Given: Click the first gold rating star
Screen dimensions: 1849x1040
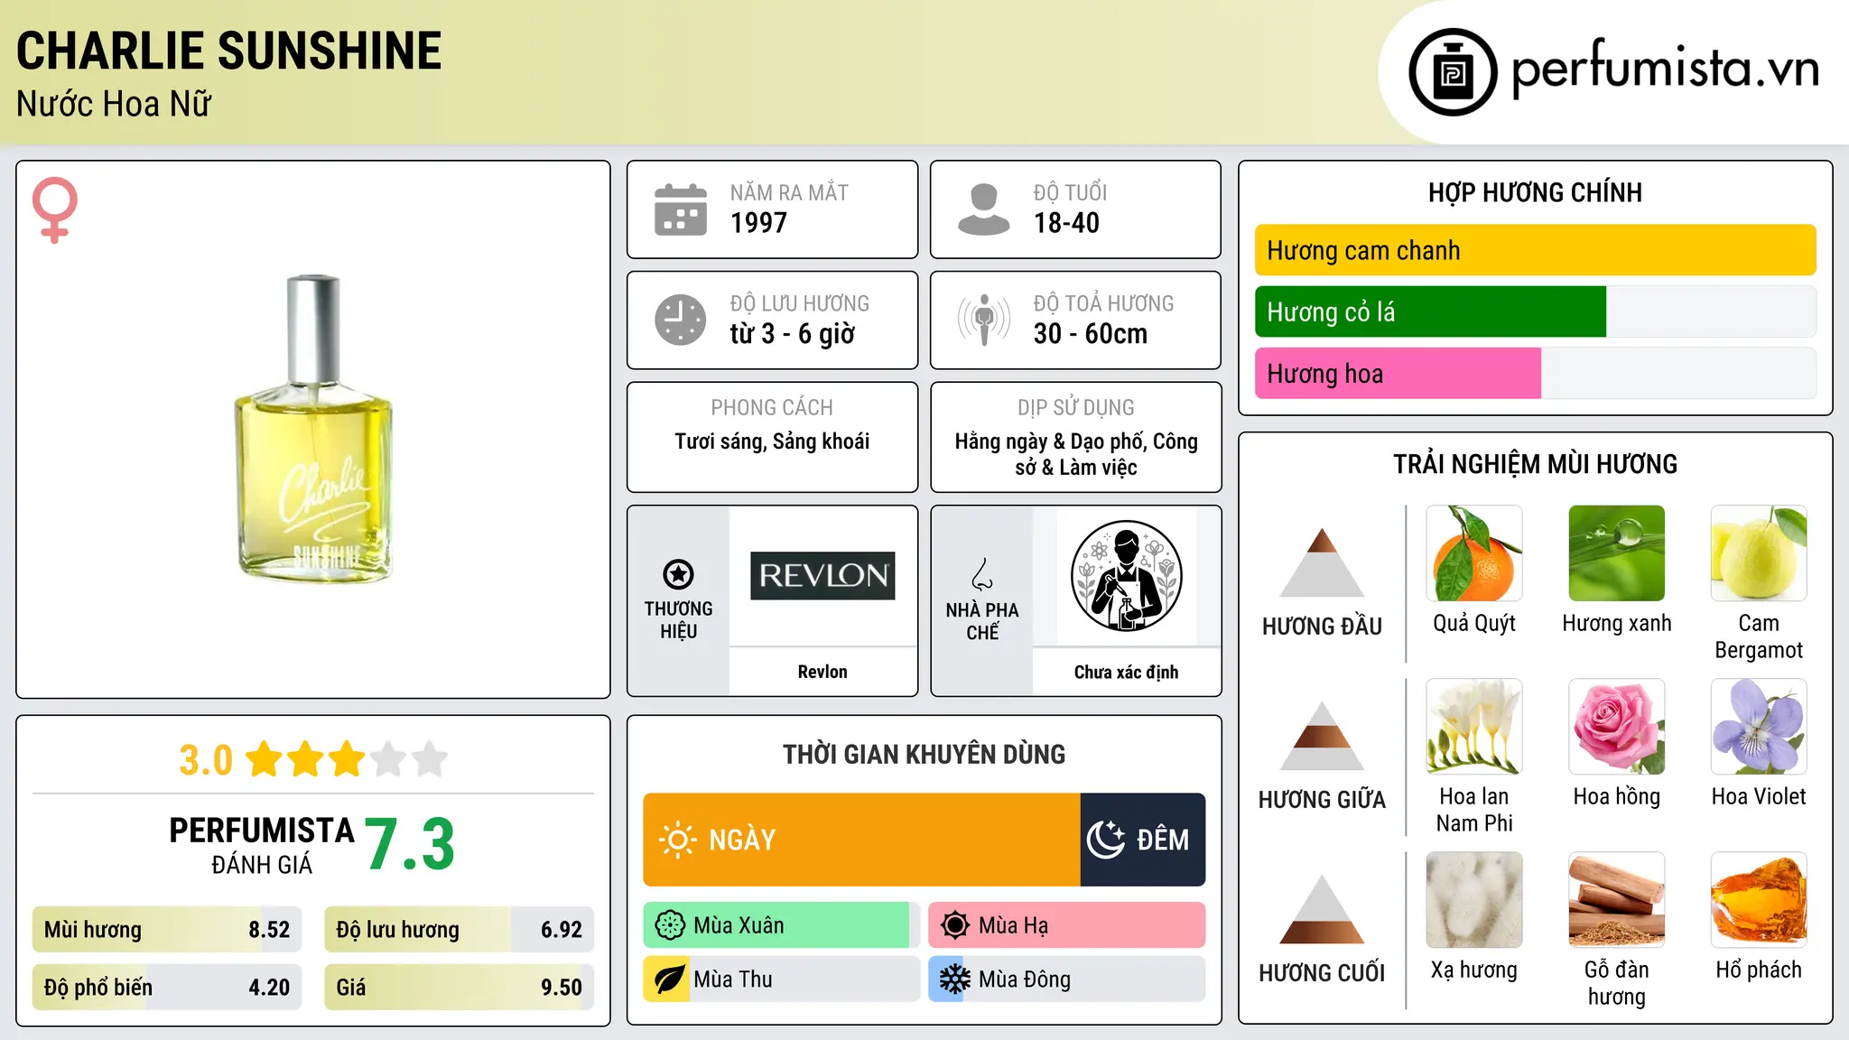Looking at the screenshot, I should [265, 759].
